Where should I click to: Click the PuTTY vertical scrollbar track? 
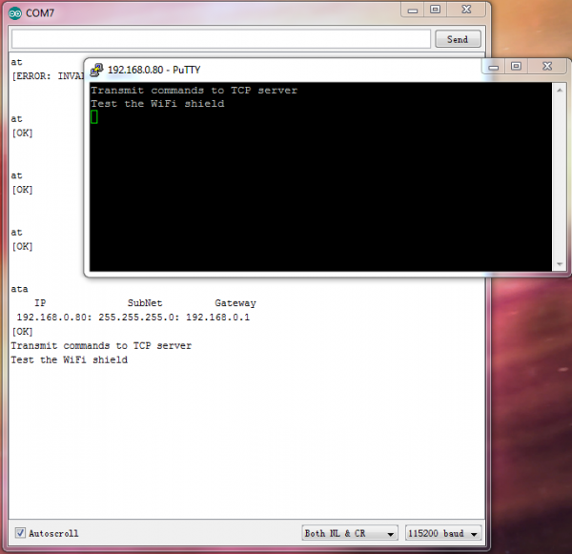560,177
